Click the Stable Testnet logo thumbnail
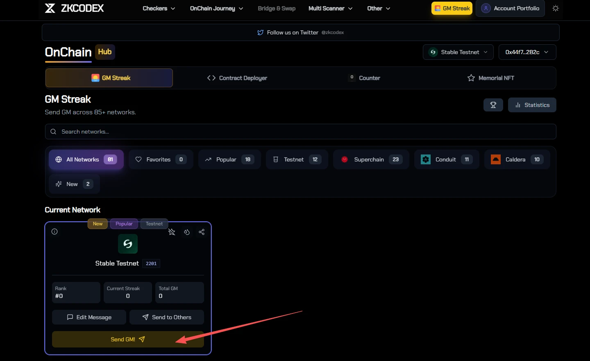 tap(128, 244)
